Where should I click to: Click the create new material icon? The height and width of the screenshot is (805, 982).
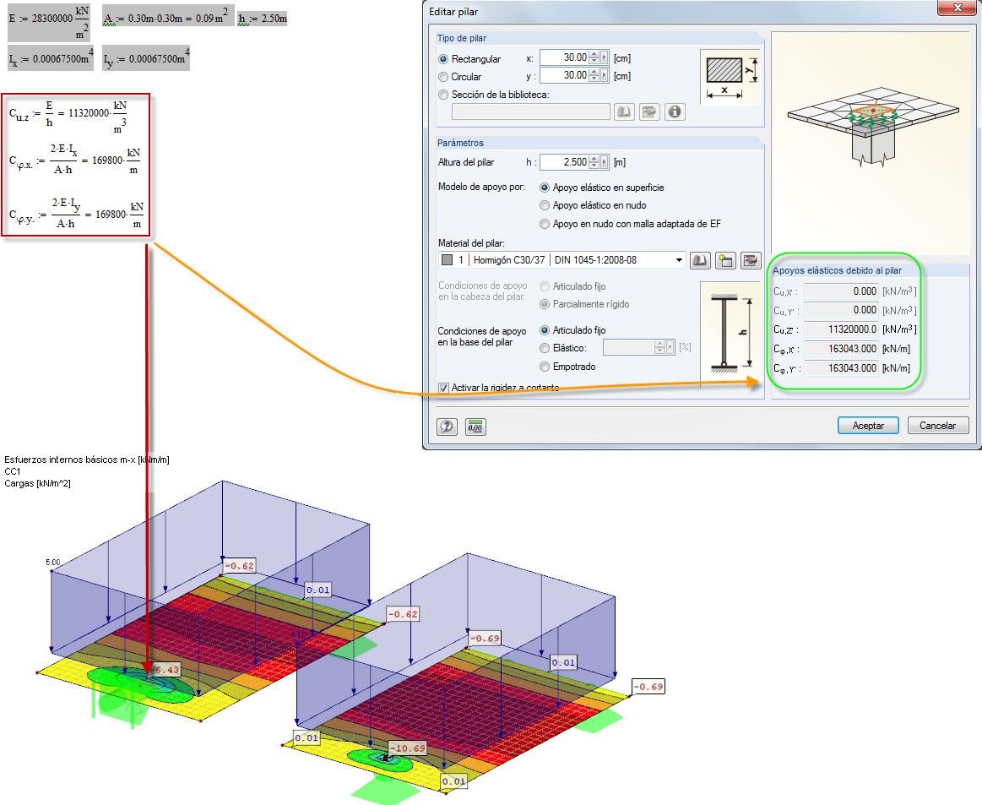pos(725,260)
